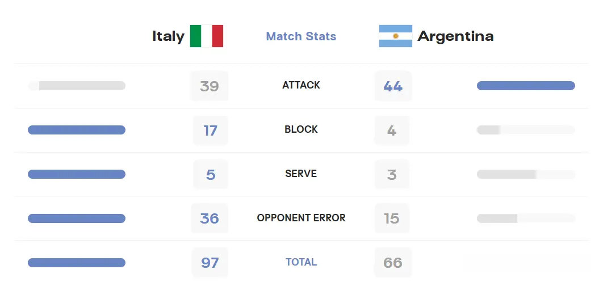
Task: Click the Argentina flag icon
Action: [395, 36]
